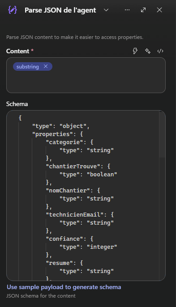Viewport: 176px width, 307px height.
Task: Click the Parse JSON action icon
Action: pos(13,10)
